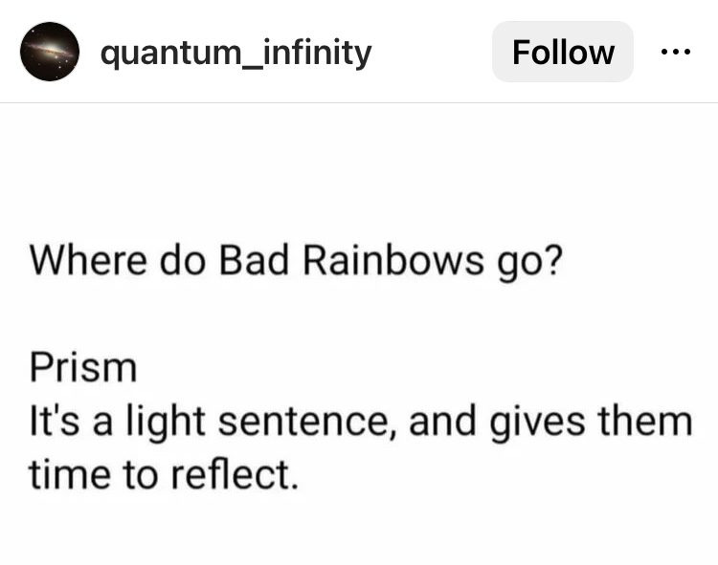Screen dimensions: 718x565
Task: Visit the quantum_infinity username link
Action: [x=236, y=53]
